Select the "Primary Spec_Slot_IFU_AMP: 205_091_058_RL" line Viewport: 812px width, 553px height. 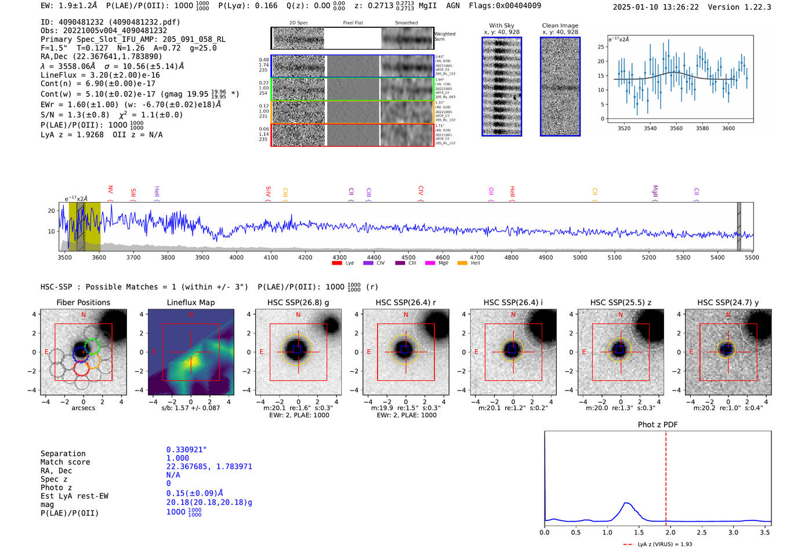[133, 39]
